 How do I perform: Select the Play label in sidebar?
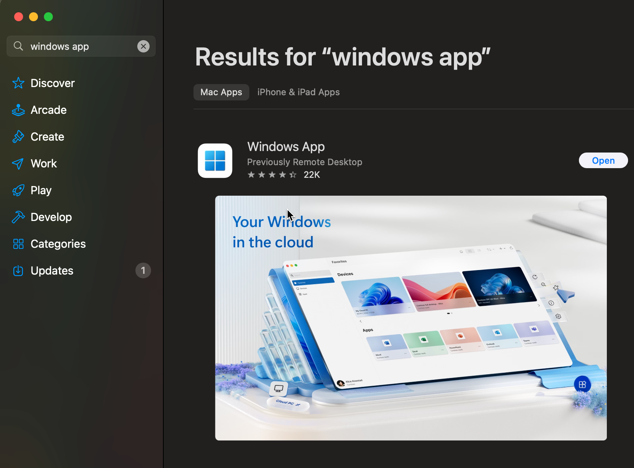tap(41, 190)
